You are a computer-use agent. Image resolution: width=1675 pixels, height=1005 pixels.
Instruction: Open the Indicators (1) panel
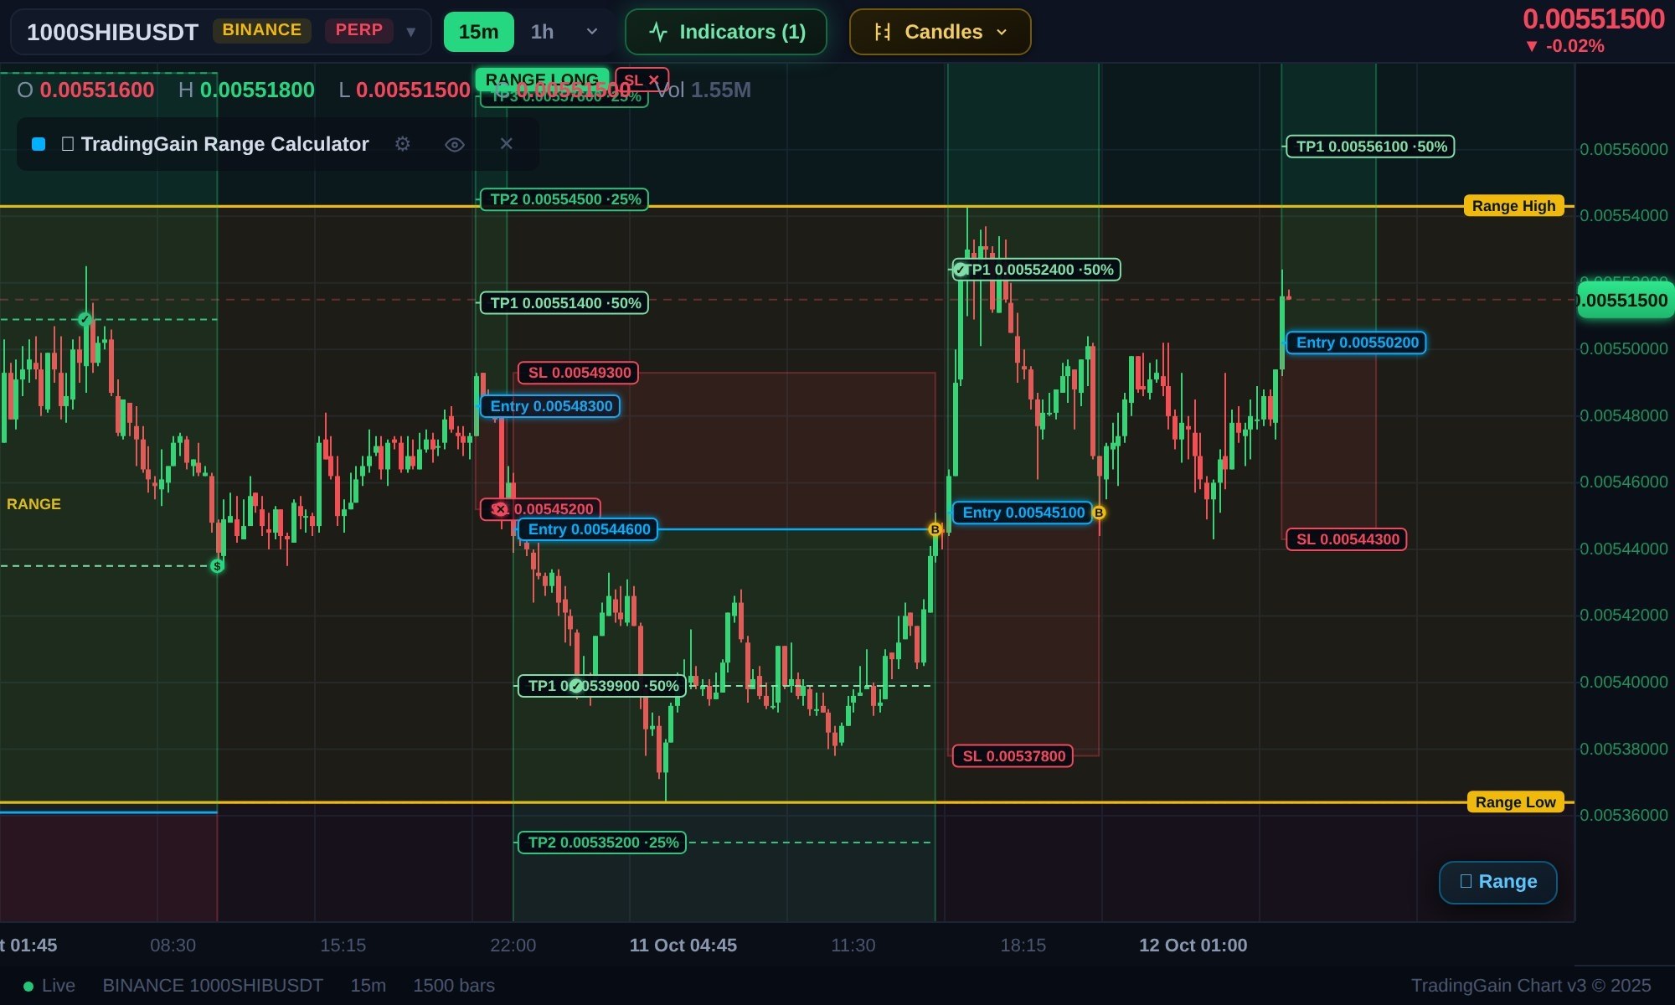(x=726, y=32)
